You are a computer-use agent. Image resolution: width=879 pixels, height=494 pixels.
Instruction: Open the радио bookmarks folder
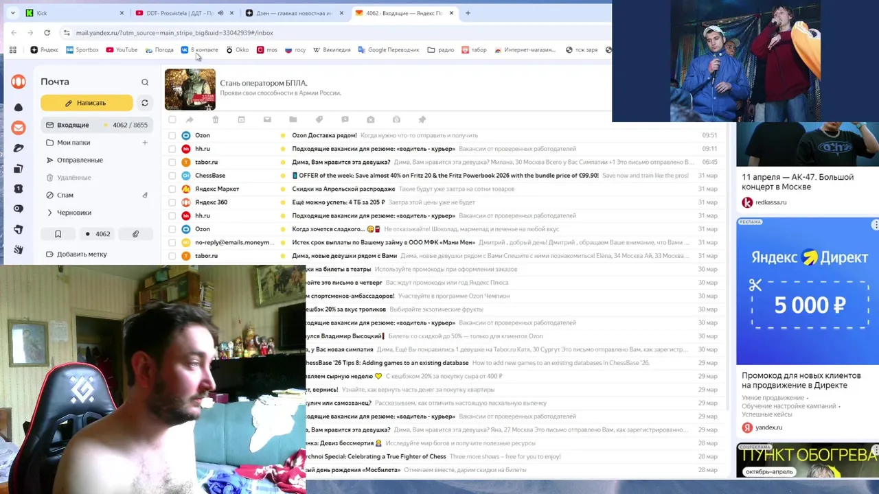point(440,49)
